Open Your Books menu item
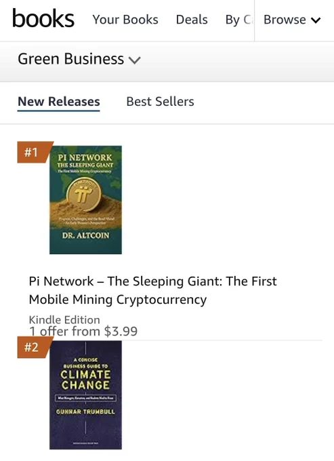 click(125, 20)
